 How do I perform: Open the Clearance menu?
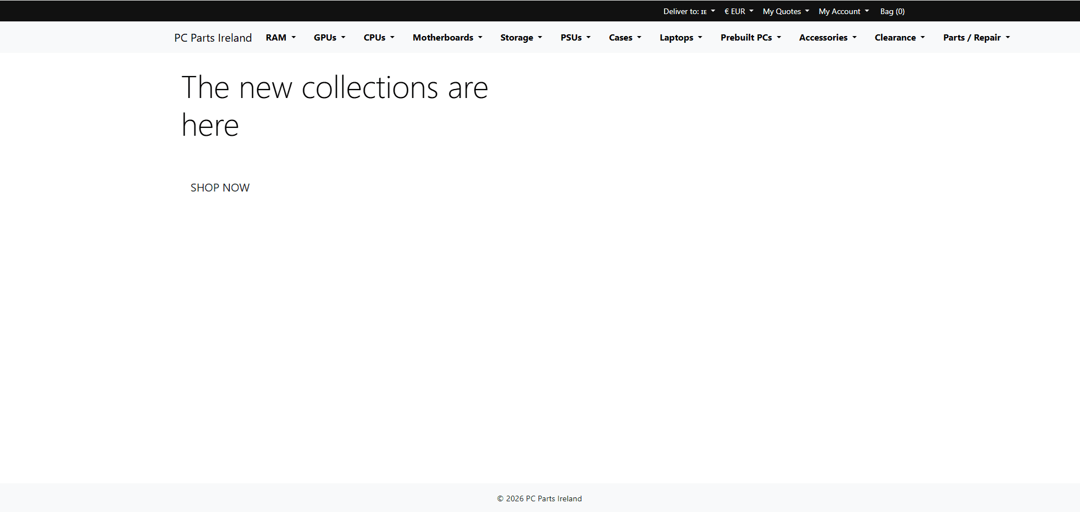click(900, 38)
